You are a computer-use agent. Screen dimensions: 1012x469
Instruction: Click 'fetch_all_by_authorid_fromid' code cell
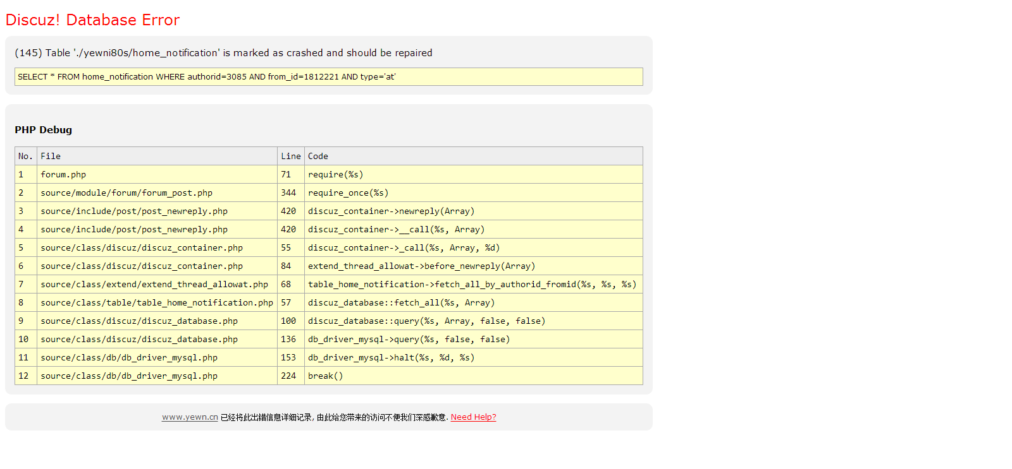click(x=474, y=284)
